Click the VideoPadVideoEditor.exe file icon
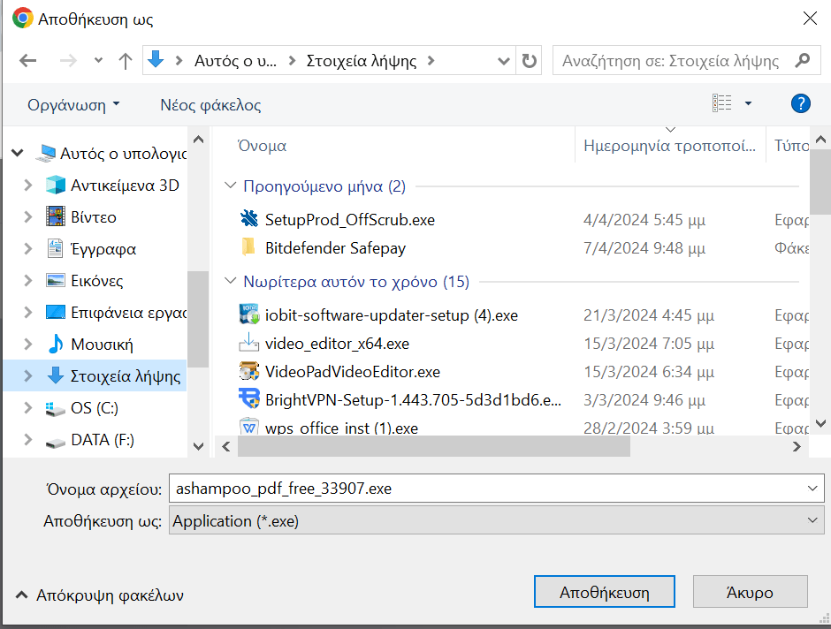831x629 pixels. point(249,371)
